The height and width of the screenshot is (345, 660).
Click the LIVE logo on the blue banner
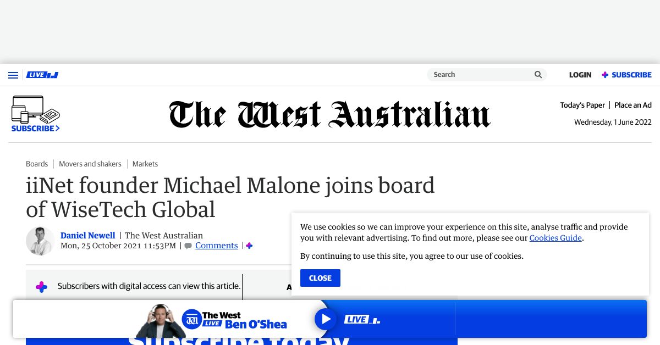[x=362, y=319]
